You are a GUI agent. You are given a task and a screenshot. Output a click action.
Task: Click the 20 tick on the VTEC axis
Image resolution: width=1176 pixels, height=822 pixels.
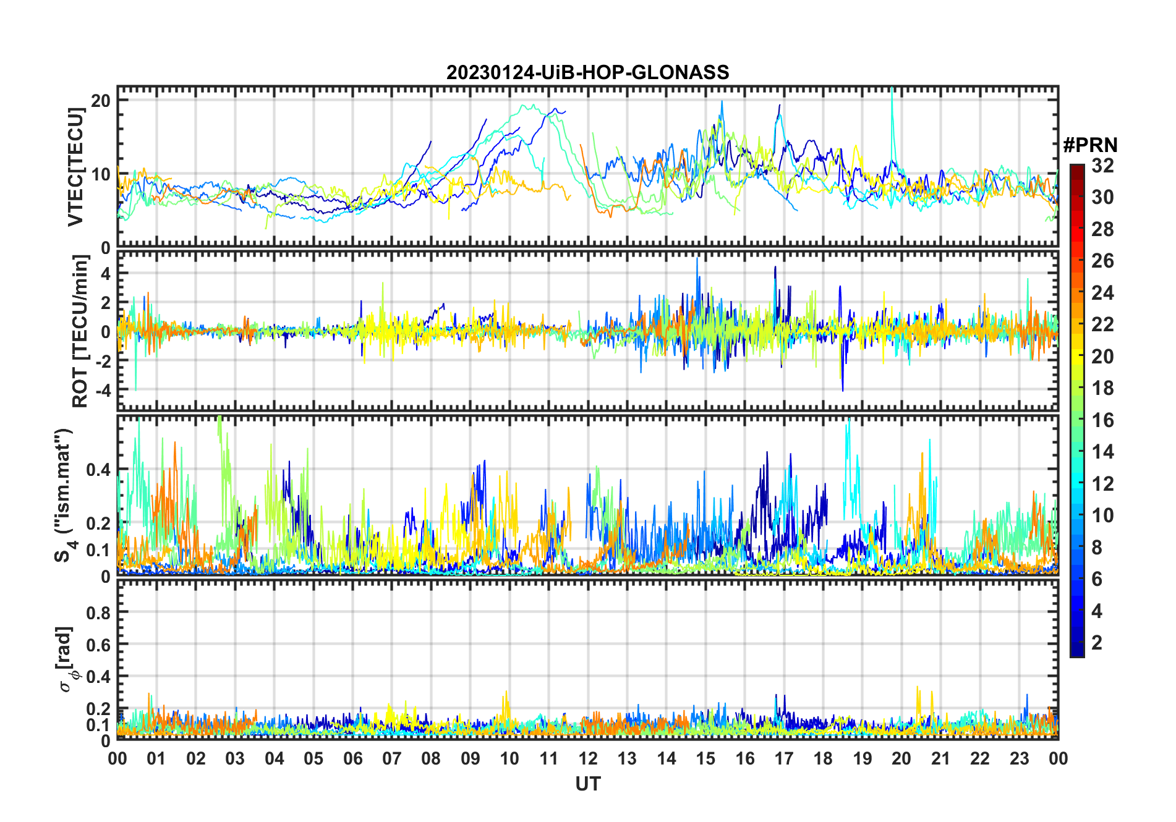pyautogui.click(x=101, y=100)
